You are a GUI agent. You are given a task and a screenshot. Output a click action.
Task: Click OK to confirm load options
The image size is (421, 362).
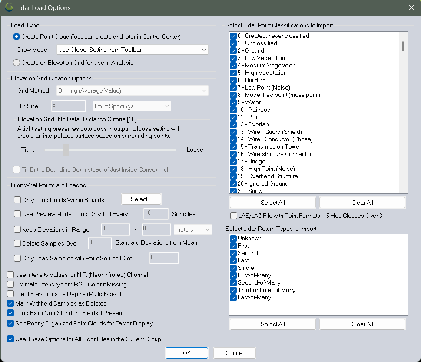[187, 352]
